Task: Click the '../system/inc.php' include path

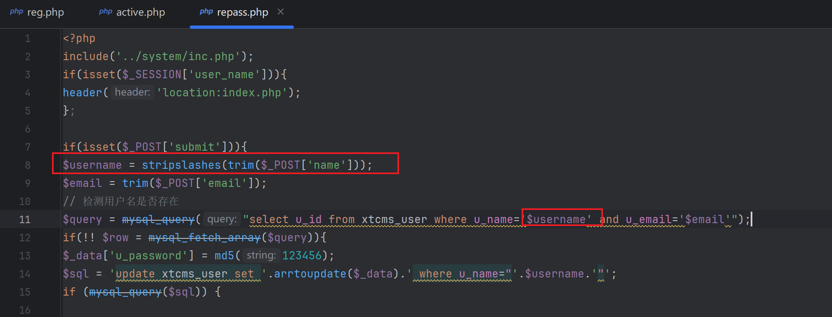Action: (178, 56)
